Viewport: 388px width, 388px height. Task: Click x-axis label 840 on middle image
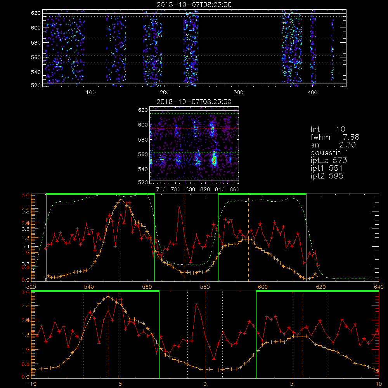pos(220,189)
